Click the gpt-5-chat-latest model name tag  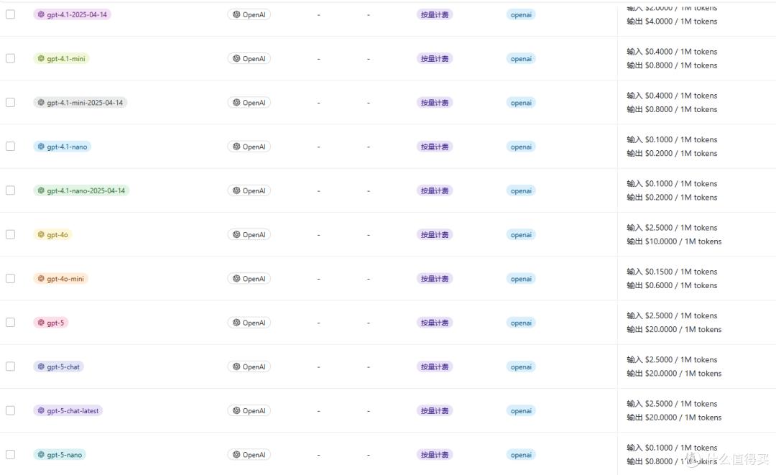pyautogui.click(x=68, y=410)
